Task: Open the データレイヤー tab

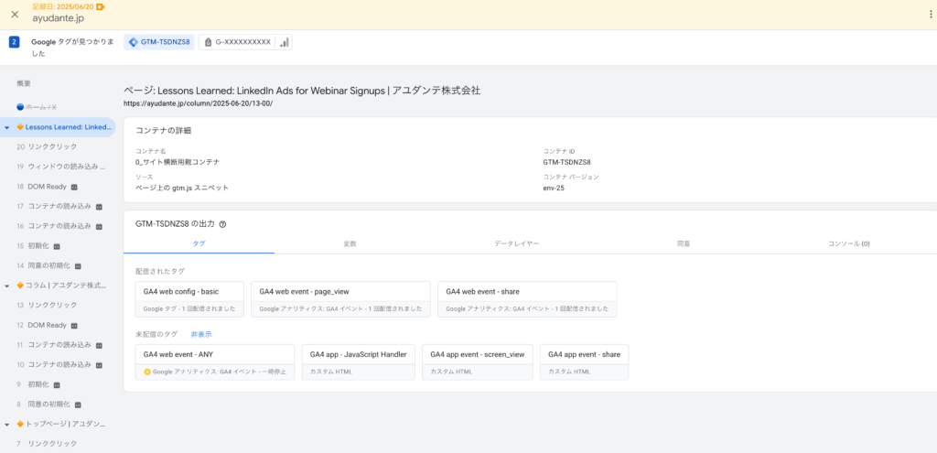Action: point(516,243)
